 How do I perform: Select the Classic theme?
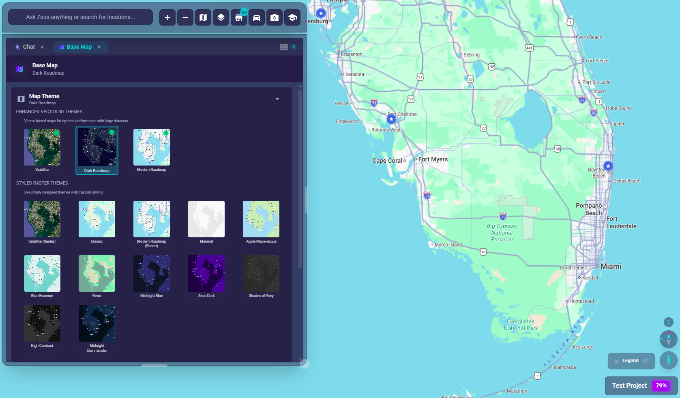97,222
